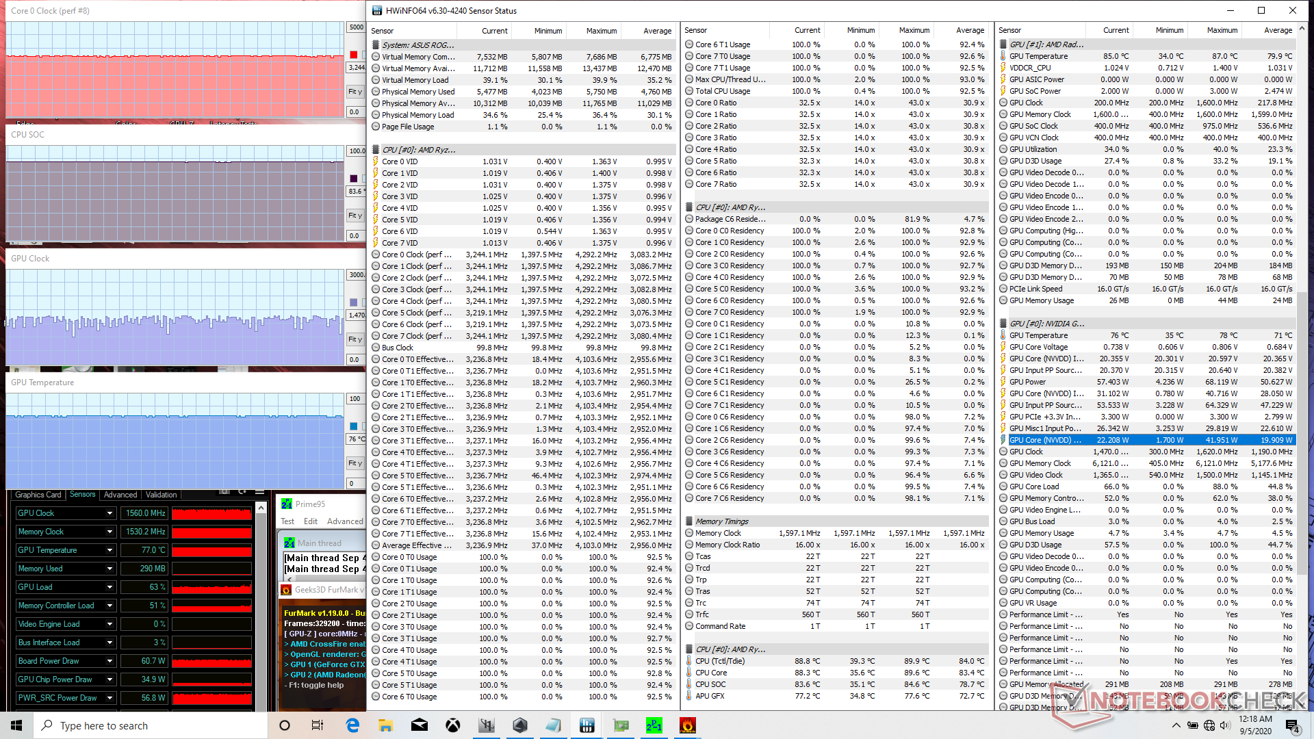This screenshot has height=739, width=1314.
Task: Switch to GPU-Z Advanced tab
Action: [x=120, y=495]
